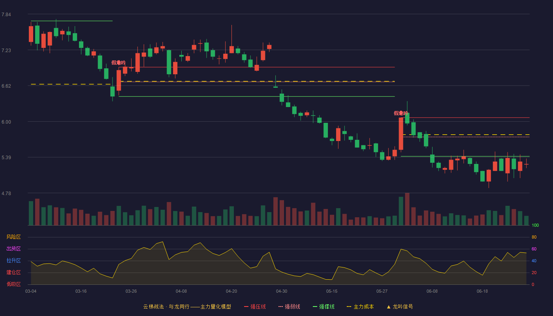Click the 06-18 date label
The width and height of the screenshot is (553, 316).
pos(482,291)
